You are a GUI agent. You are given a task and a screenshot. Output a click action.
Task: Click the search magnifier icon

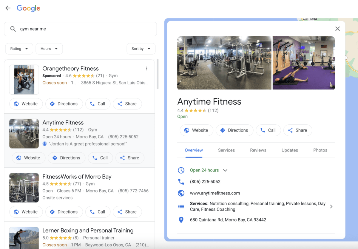(x=13, y=29)
